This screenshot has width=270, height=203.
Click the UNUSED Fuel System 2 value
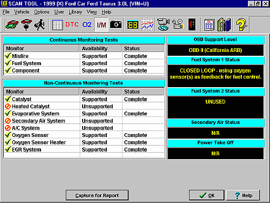215,102
